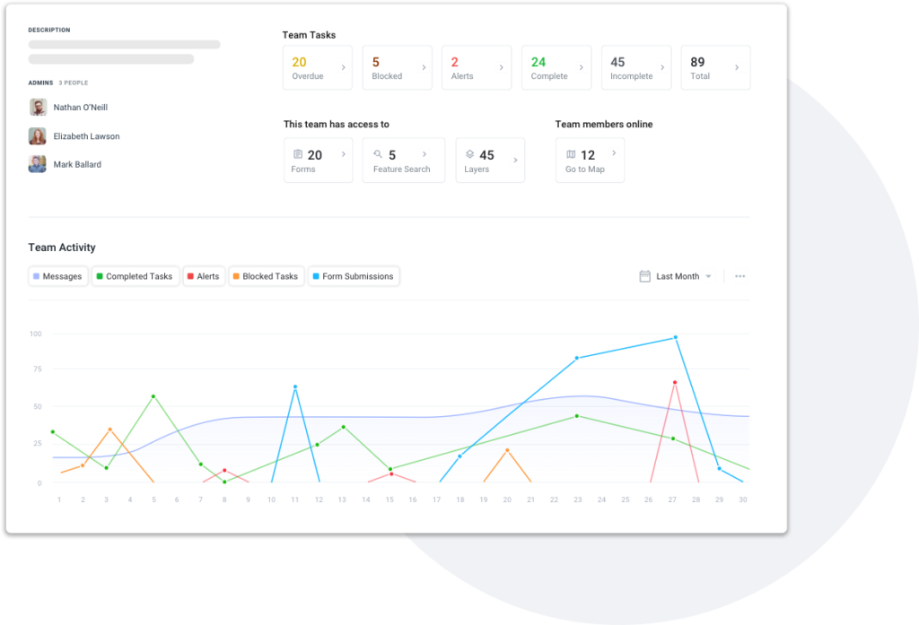Click the chevron on the Alerts task card
The width and height of the screenshot is (919, 625).
click(x=501, y=67)
